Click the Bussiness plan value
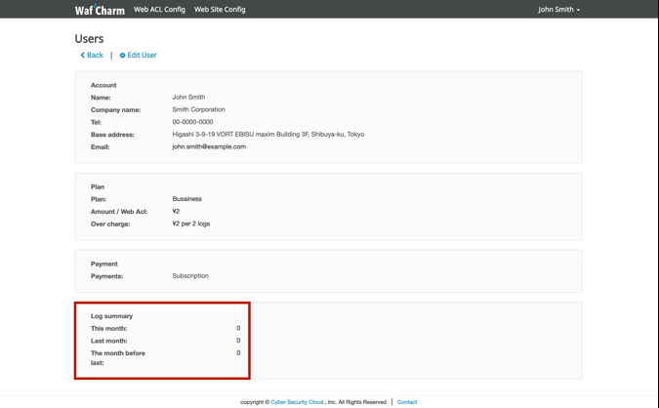Image resolution: width=659 pixels, height=408 pixels. pos(186,199)
